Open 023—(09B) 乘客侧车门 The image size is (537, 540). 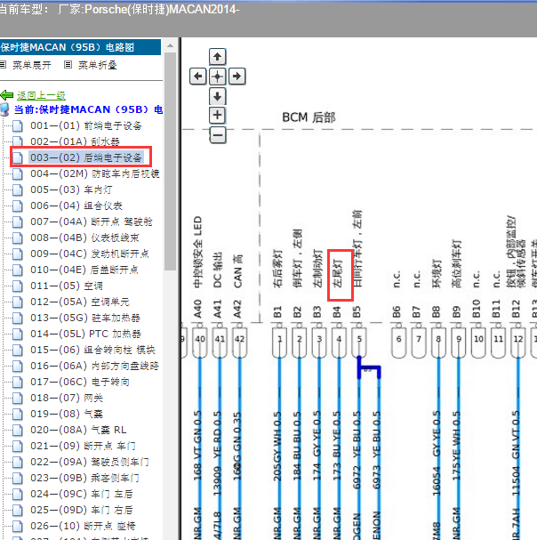tap(84, 478)
